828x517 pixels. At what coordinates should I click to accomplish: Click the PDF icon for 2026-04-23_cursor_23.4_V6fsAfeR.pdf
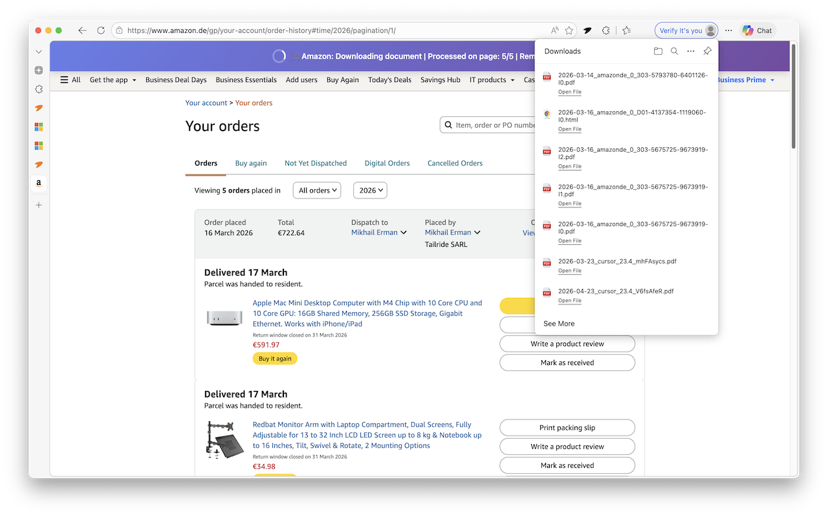click(x=547, y=291)
